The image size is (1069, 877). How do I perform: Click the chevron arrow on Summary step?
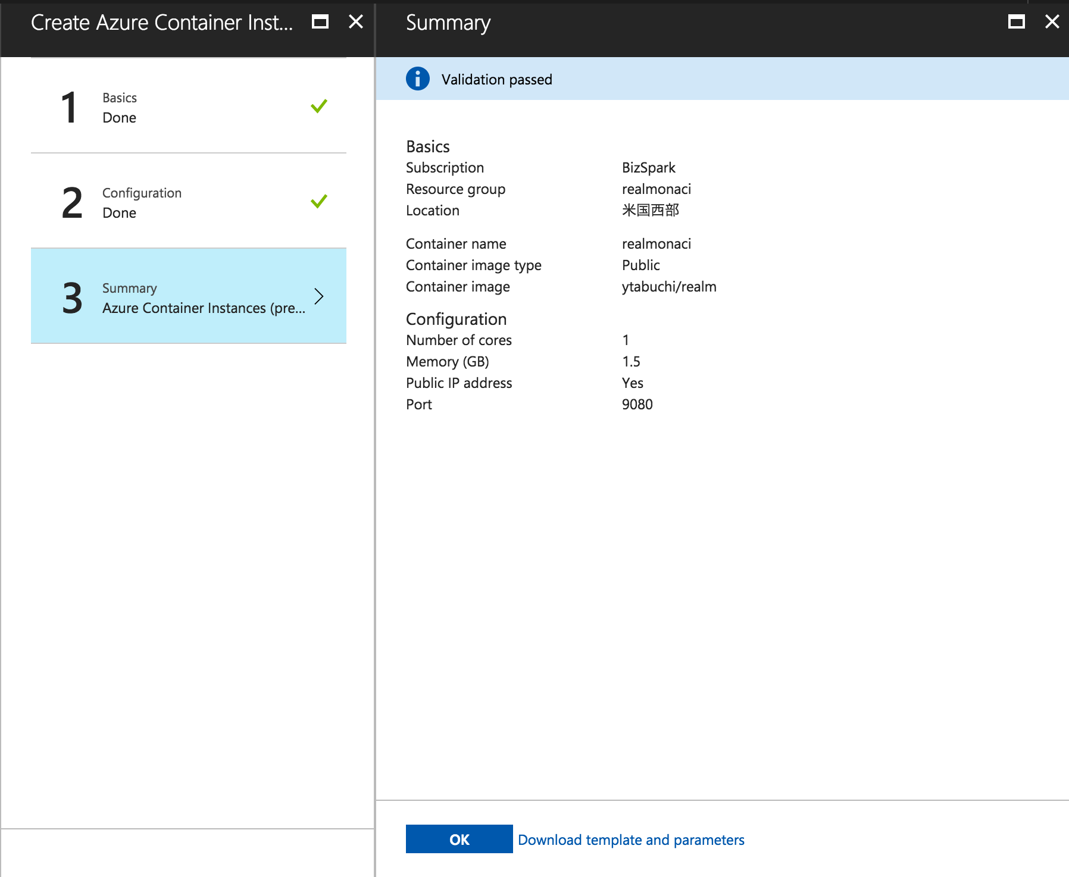point(319,296)
